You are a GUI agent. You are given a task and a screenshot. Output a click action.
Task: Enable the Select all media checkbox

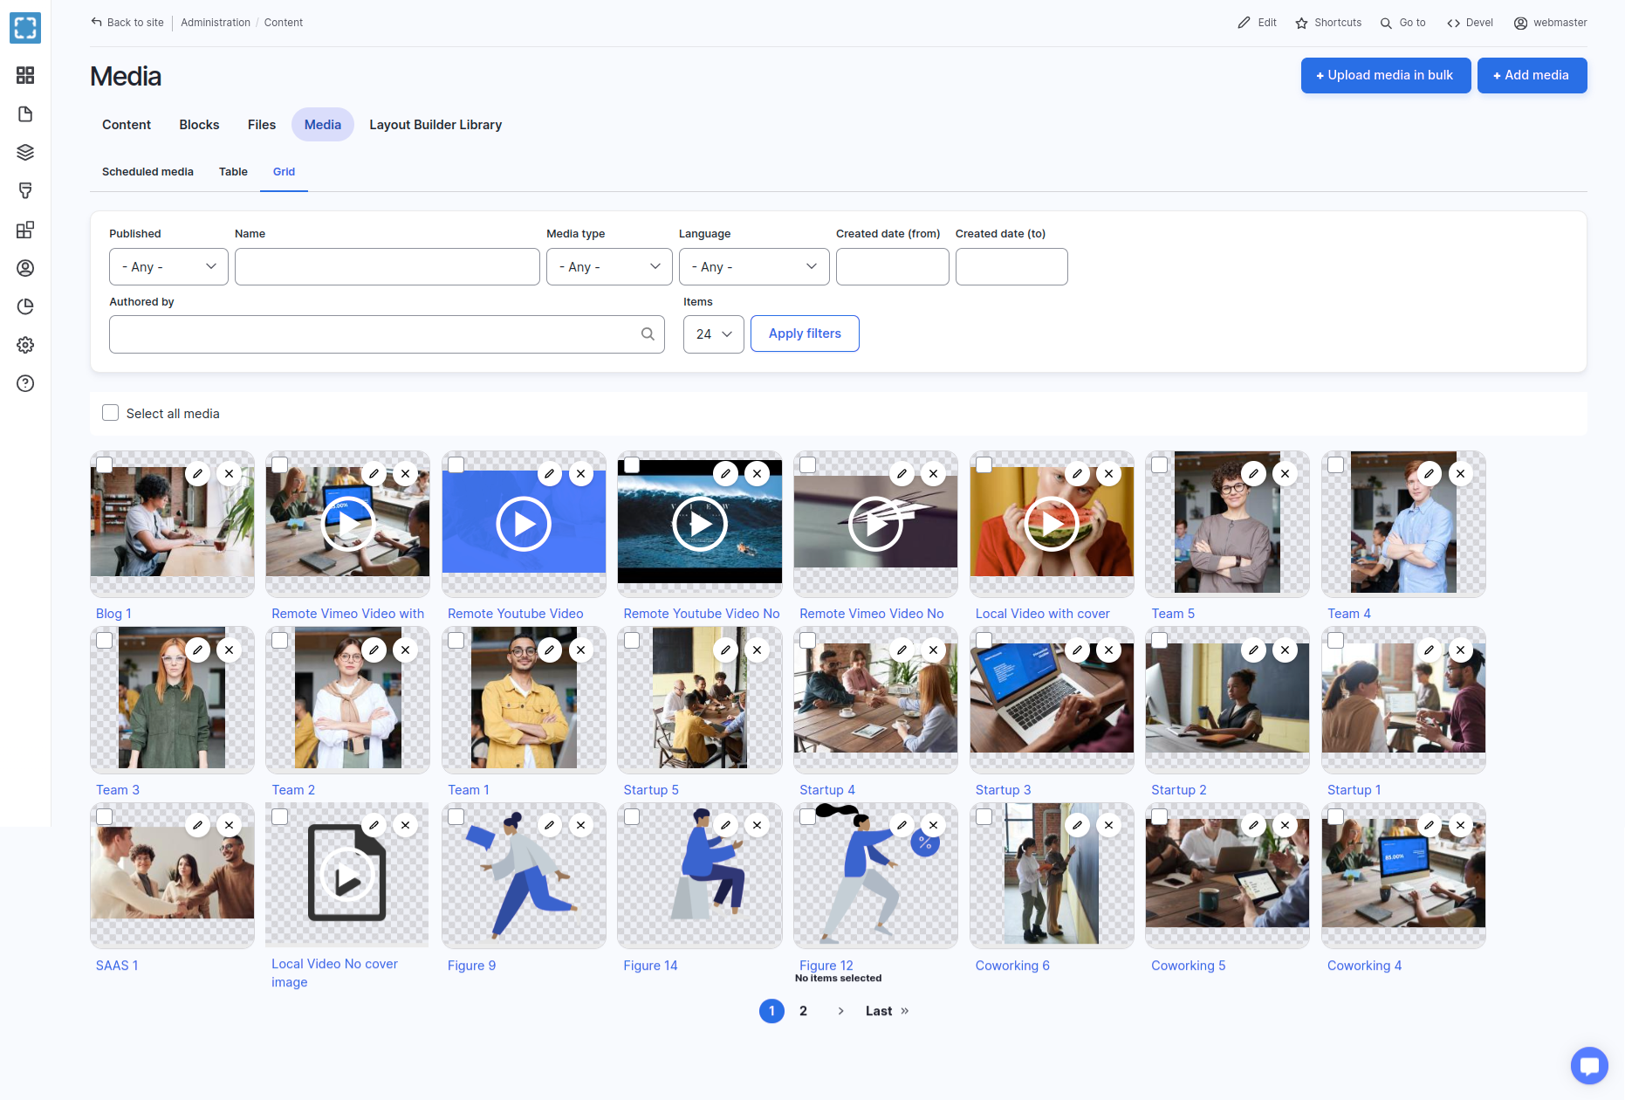111,413
